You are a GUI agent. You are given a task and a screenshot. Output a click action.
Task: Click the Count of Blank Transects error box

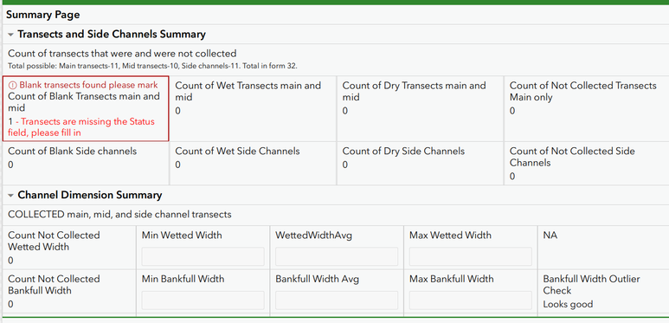[86, 108]
